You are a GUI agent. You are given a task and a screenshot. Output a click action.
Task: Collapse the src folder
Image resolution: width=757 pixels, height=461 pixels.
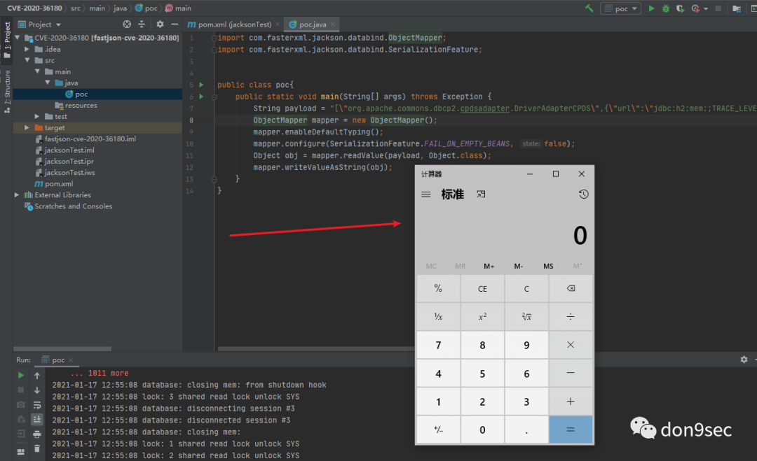(x=27, y=60)
